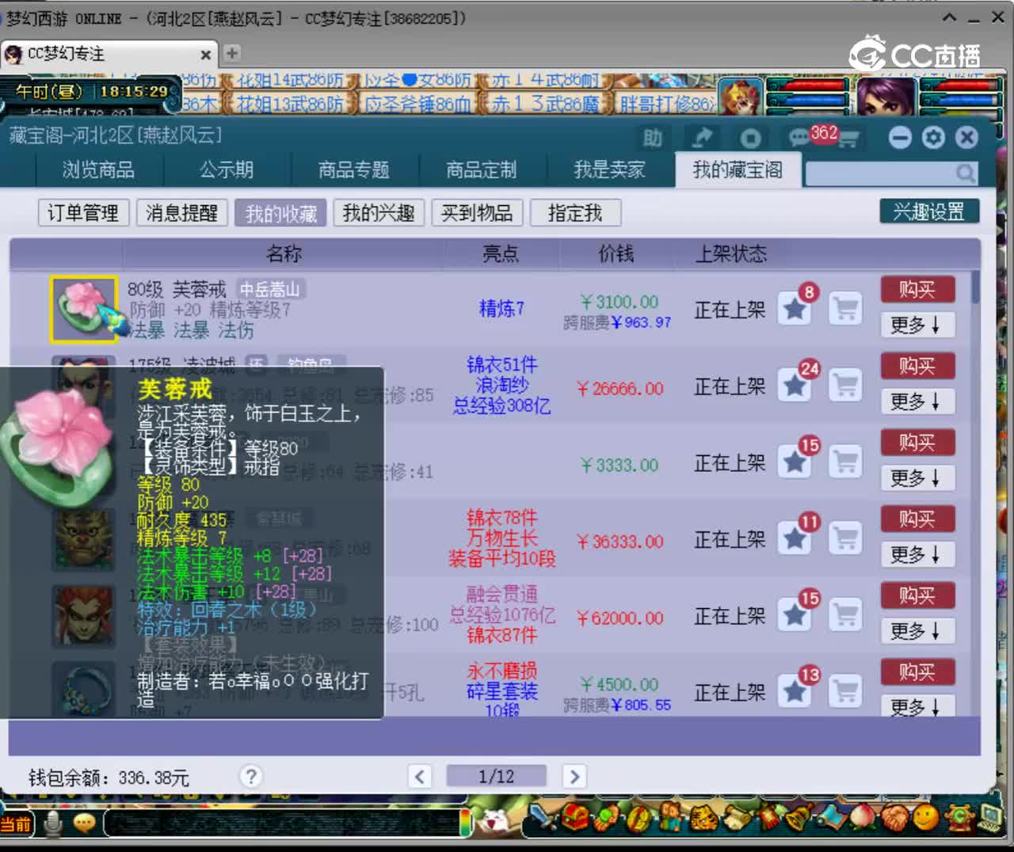Click the microphone icon in chat bar
This screenshot has width=1014, height=852.
[x=52, y=823]
